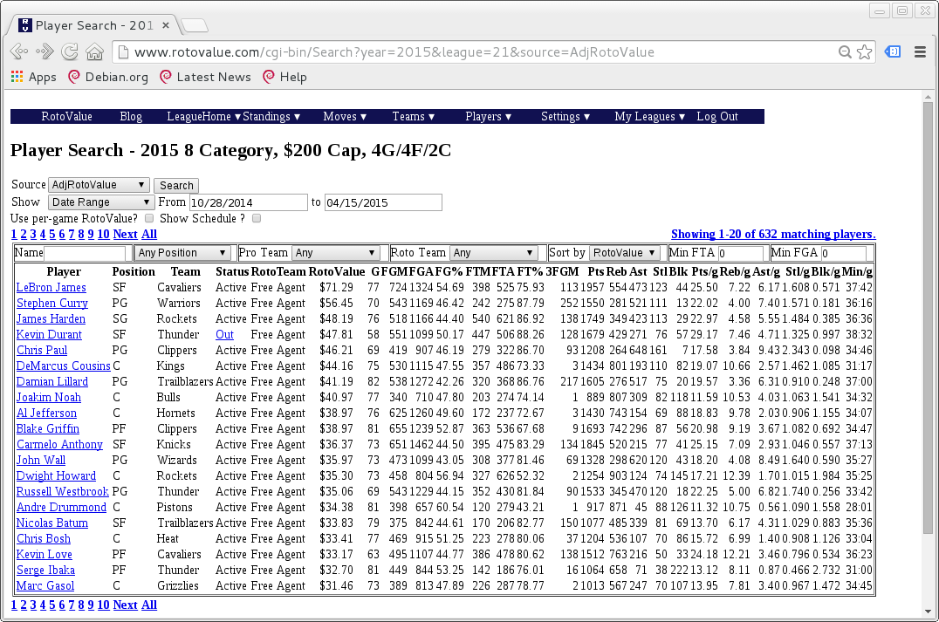The image size is (939, 622).
Task: Open the Debian.org bookmark
Action: pos(108,77)
